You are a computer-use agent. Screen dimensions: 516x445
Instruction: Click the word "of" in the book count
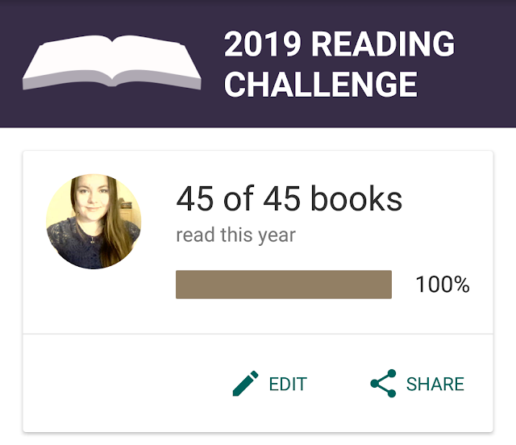click(x=239, y=198)
